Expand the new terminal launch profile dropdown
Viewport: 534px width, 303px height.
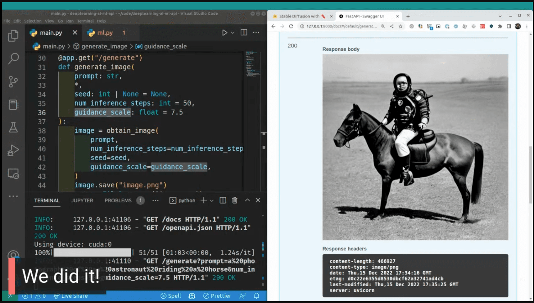[212, 200]
